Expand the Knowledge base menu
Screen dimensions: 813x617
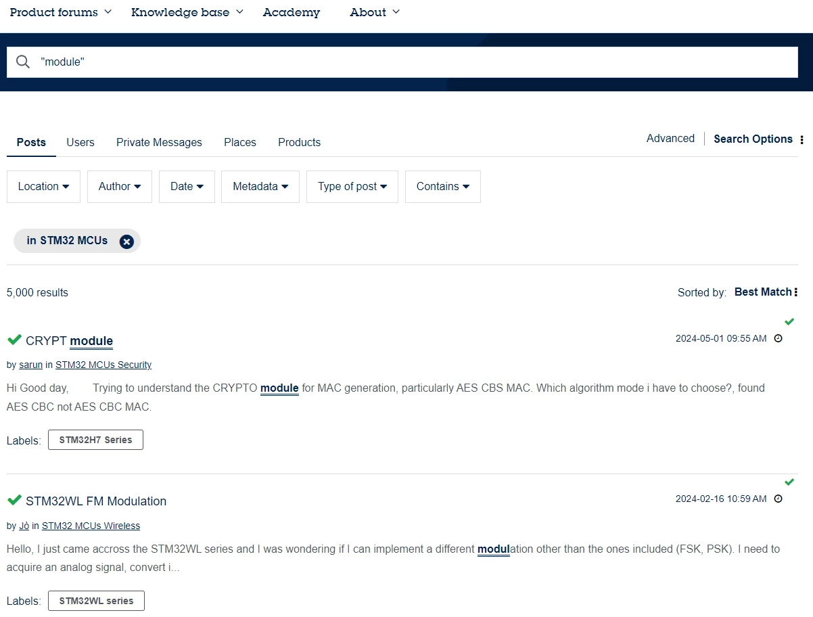187,12
